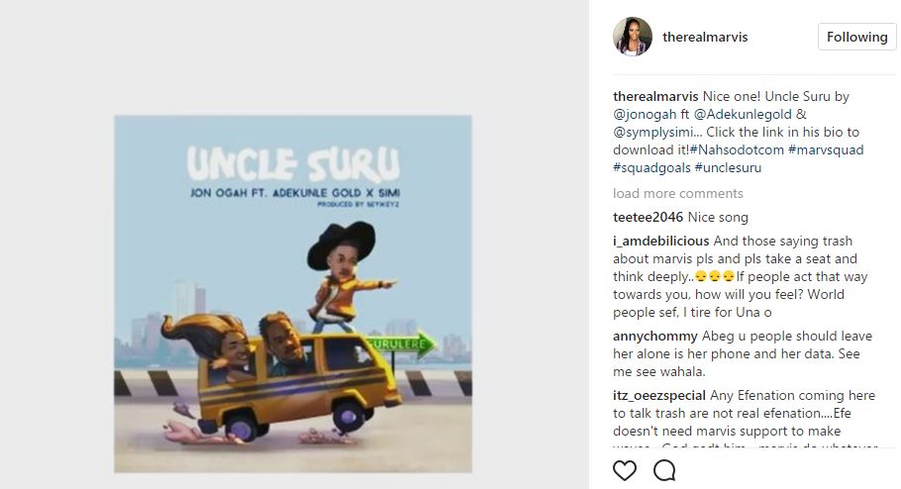Click therealmarvis name in the caption
The width and height of the screenshot is (901, 489).
tap(655, 97)
